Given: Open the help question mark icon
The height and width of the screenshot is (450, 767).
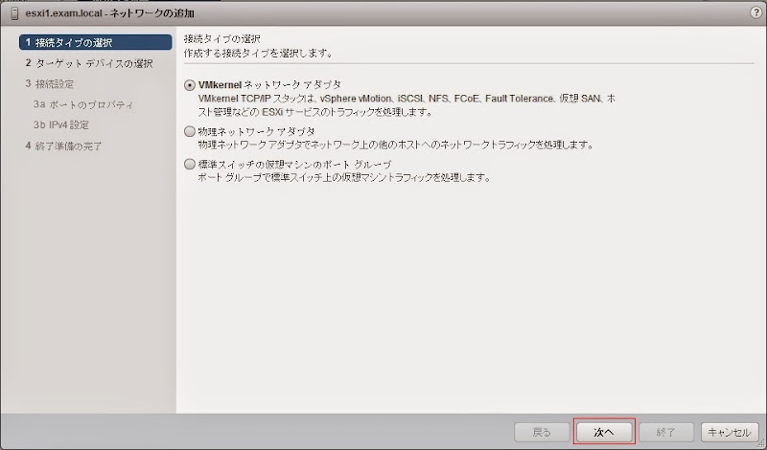Looking at the screenshot, I should 755,13.
